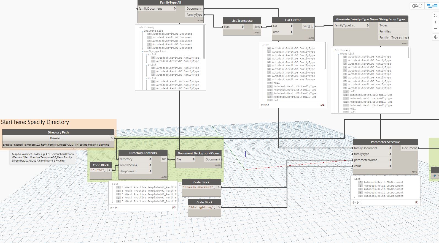Open chevron on List.Transpose lists input
The width and height of the screenshot is (439, 243).
point(243,27)
